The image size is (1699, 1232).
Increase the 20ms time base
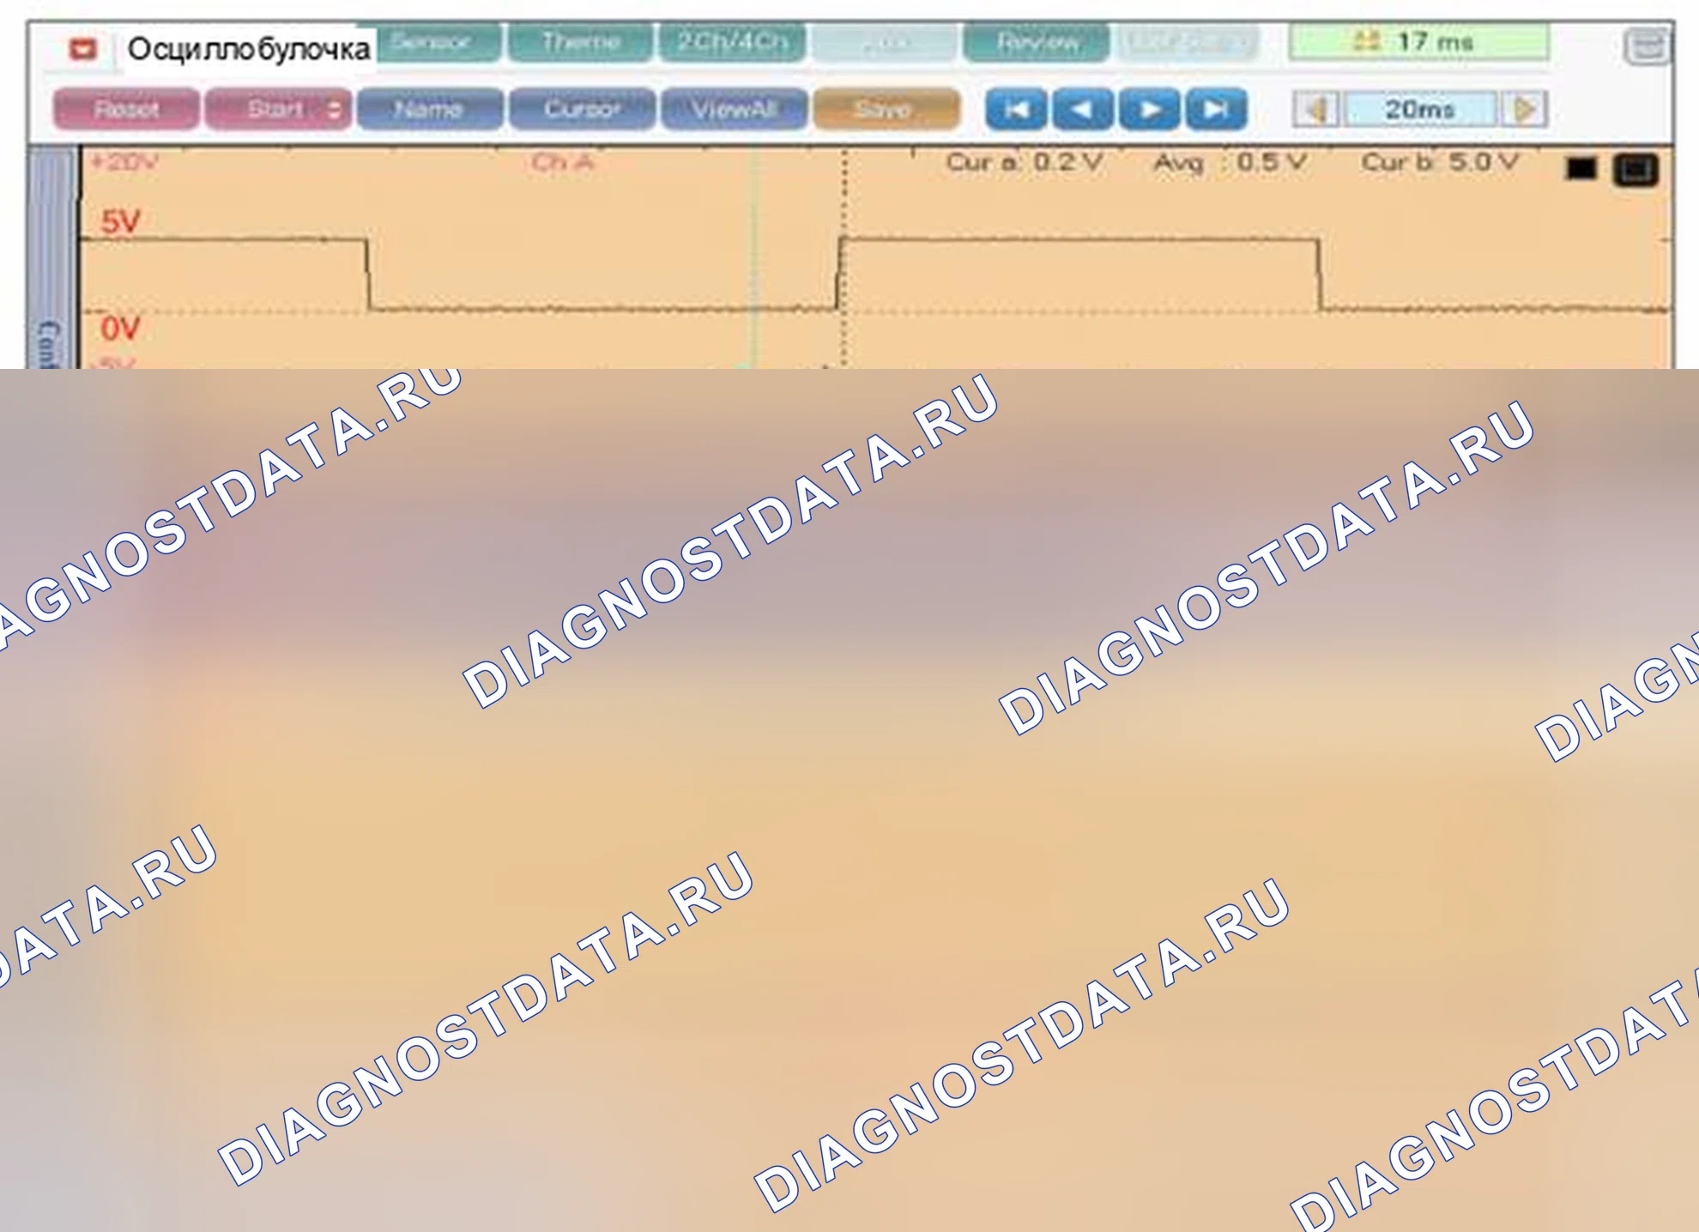pyautogui.click(x=1525, y=110)
